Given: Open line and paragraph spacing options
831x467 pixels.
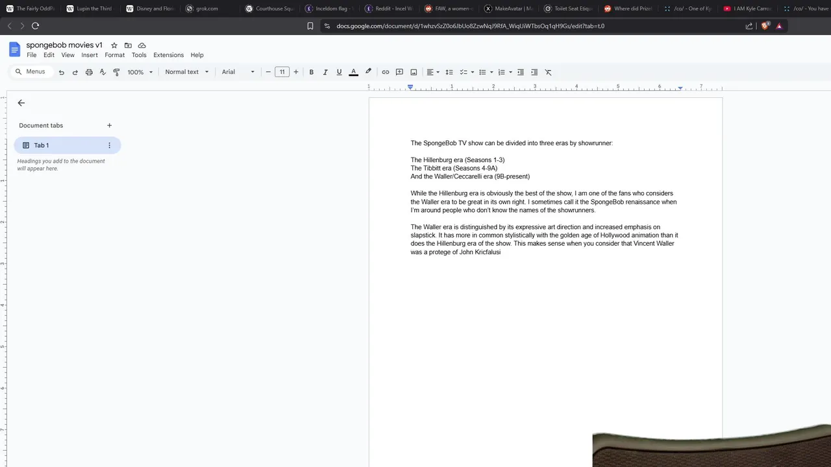Looking at the screenshot, I should pos(449,72).
